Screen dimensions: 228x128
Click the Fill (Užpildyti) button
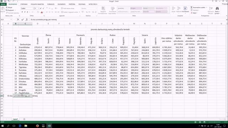click(195, 10)
